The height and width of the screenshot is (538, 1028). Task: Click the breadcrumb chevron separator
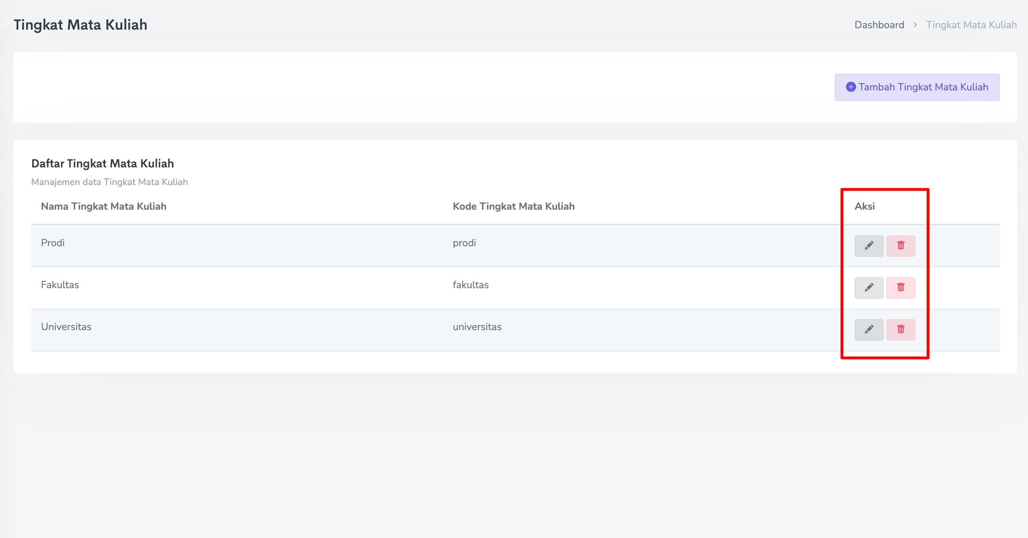point(915,25)
